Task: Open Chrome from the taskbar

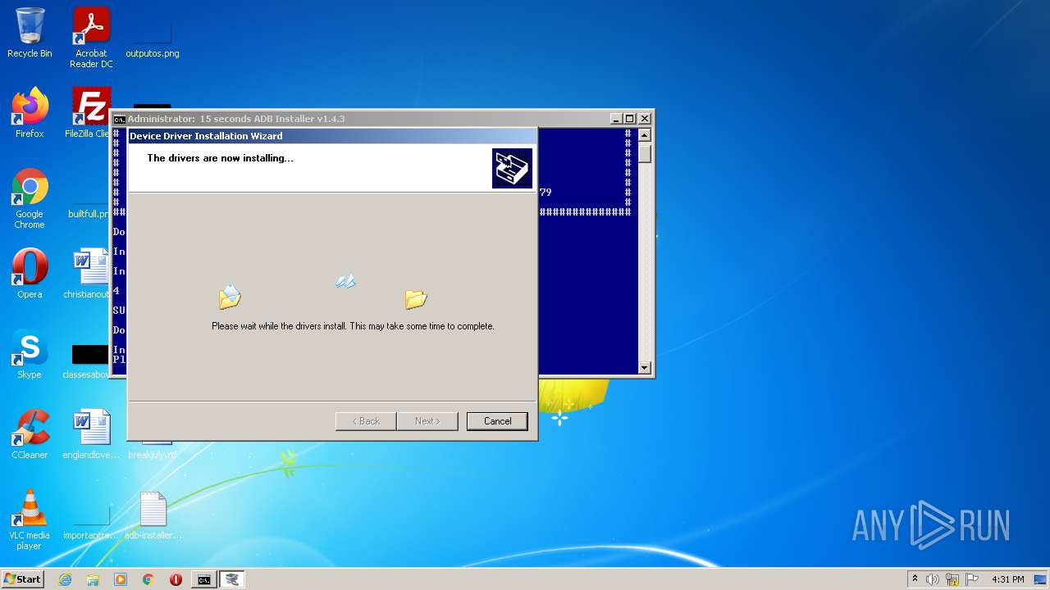Action: (148, 579)
